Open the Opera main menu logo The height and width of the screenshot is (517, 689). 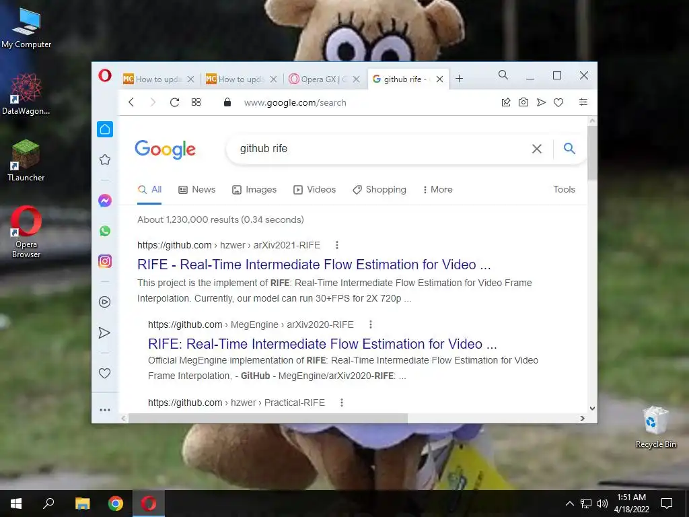[104, 75]
